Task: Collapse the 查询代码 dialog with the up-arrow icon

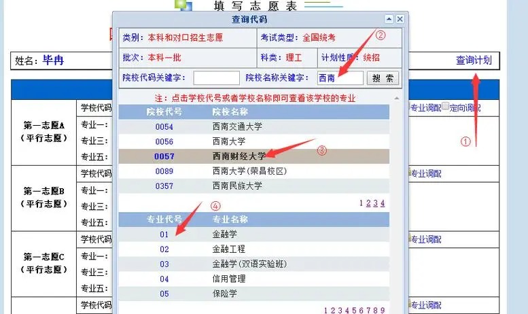Action: click(x=389, y=19)
